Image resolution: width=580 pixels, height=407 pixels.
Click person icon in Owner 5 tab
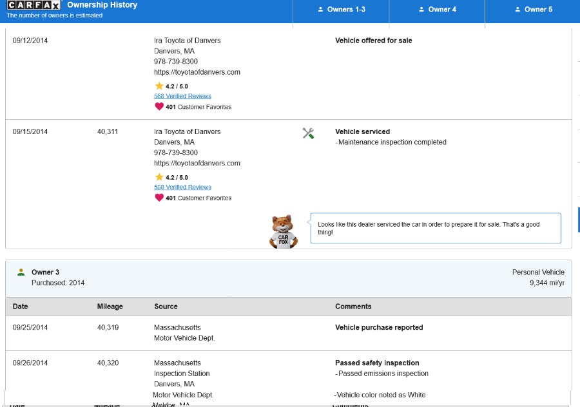pos(517,10)
